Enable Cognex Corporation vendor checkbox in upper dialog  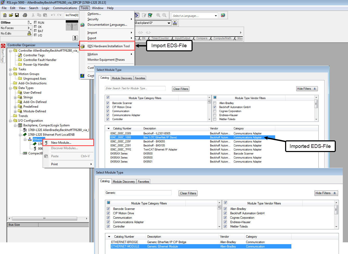(x=215, y=111)
